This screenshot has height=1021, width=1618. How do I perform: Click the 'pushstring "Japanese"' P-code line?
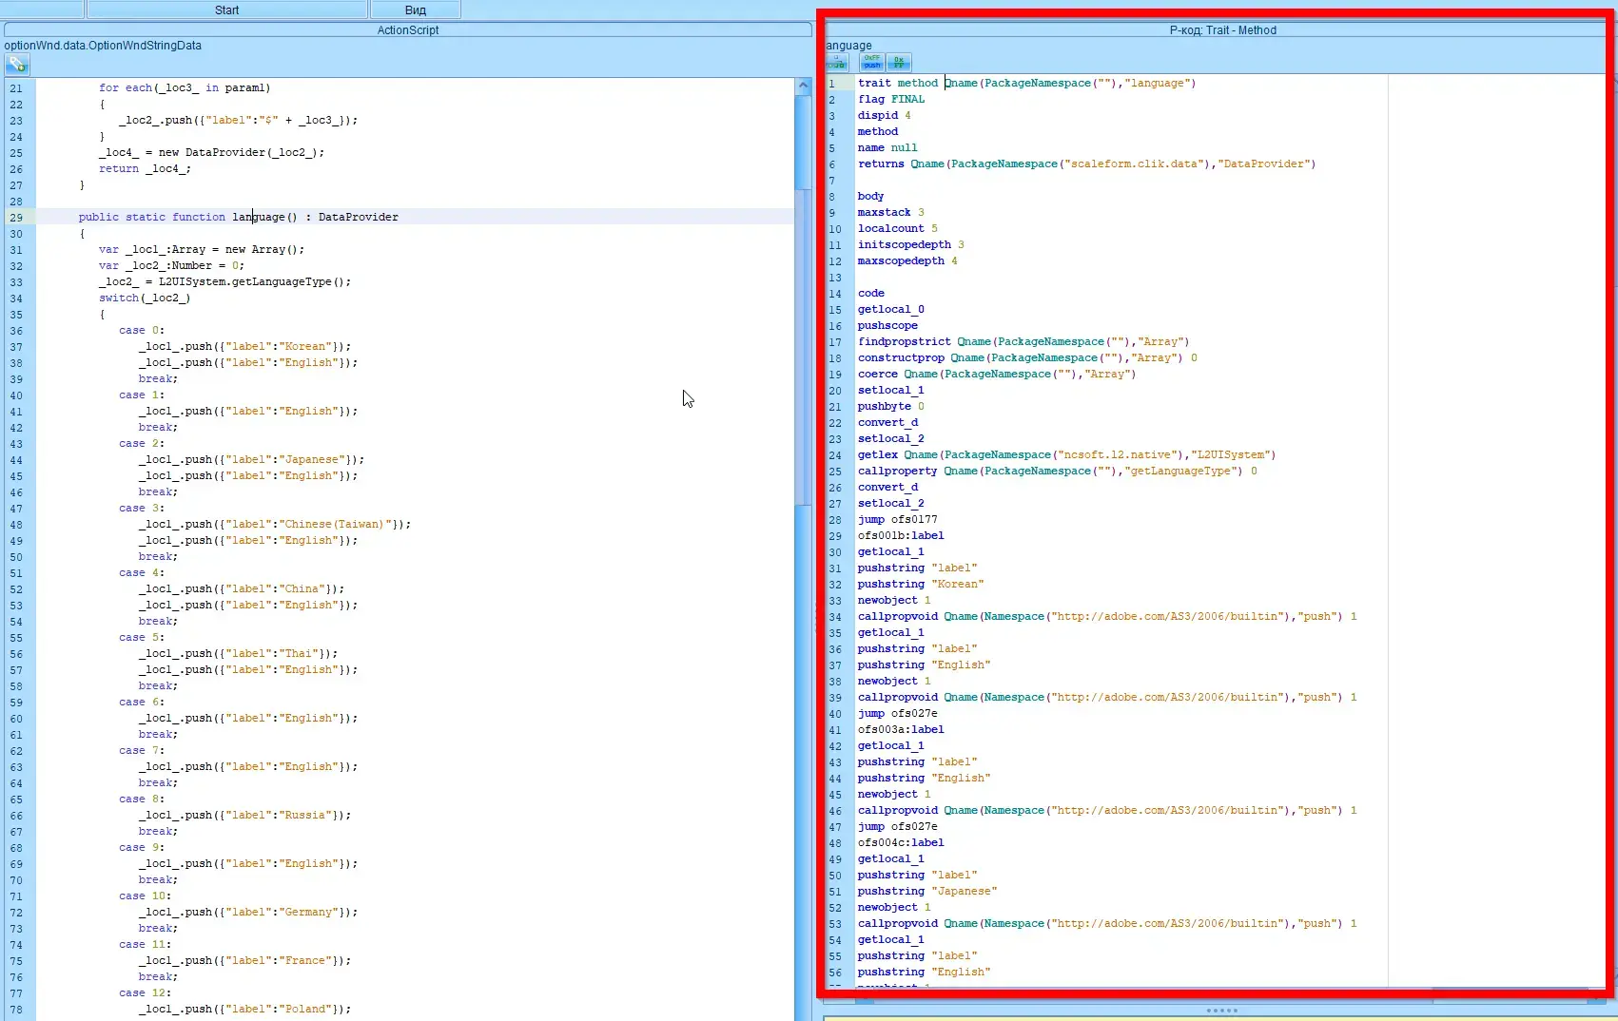click(x=927, y=891)
